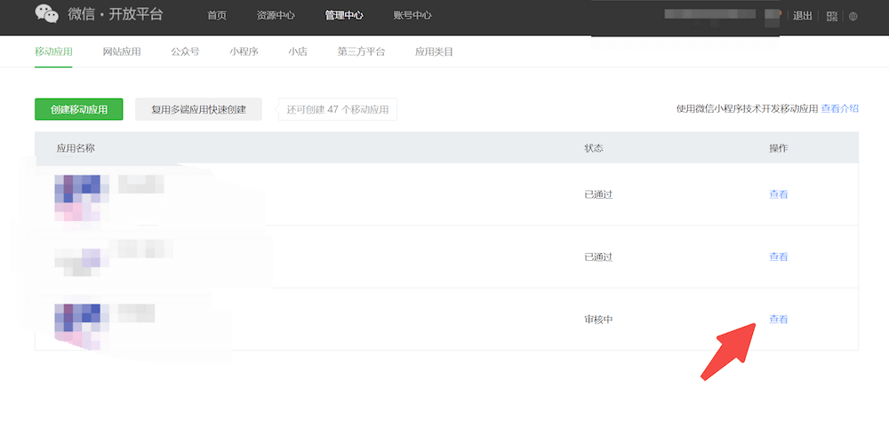Click 查看 for the app under review
The width and height of the screenshot is (889, 427).
[x=778, y=320]
